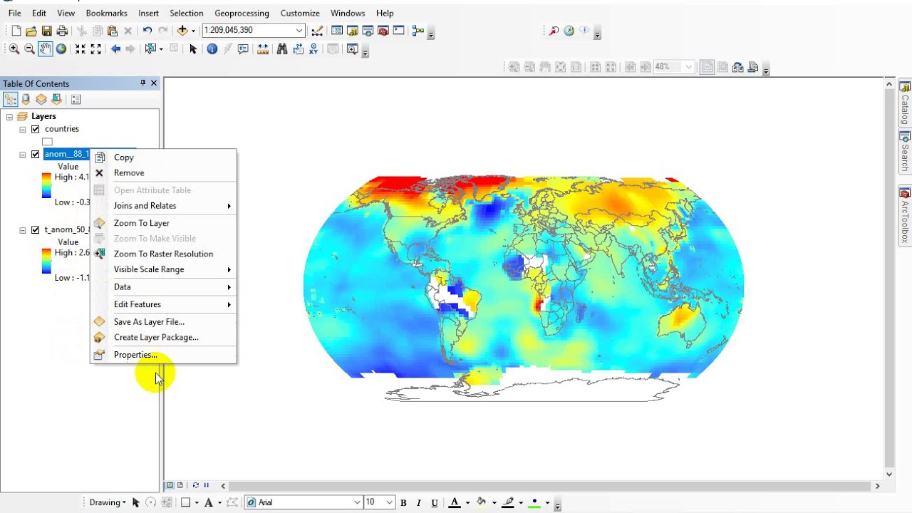Open the Editor Toolbar icon
This screenshot has width=912, height=513.
pos(317,31)
